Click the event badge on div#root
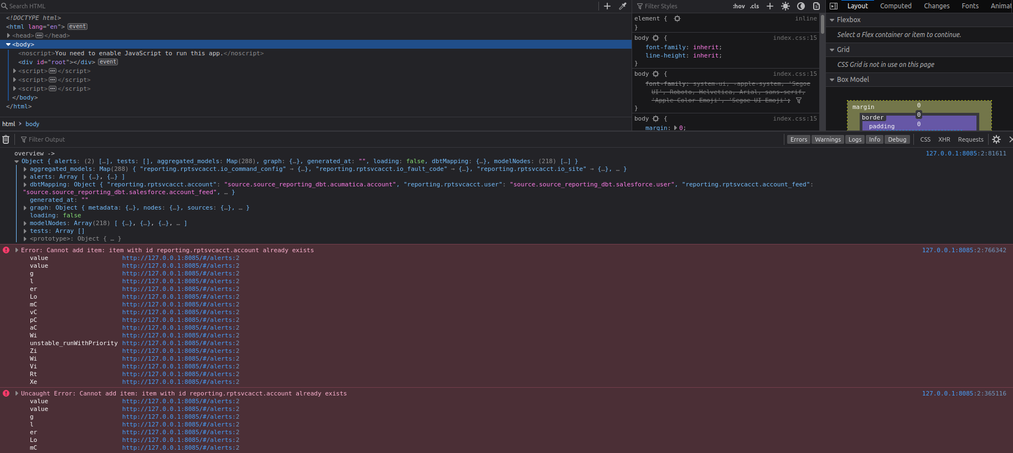The height and width of the screenshot is (453, 1013). (108, 62)
